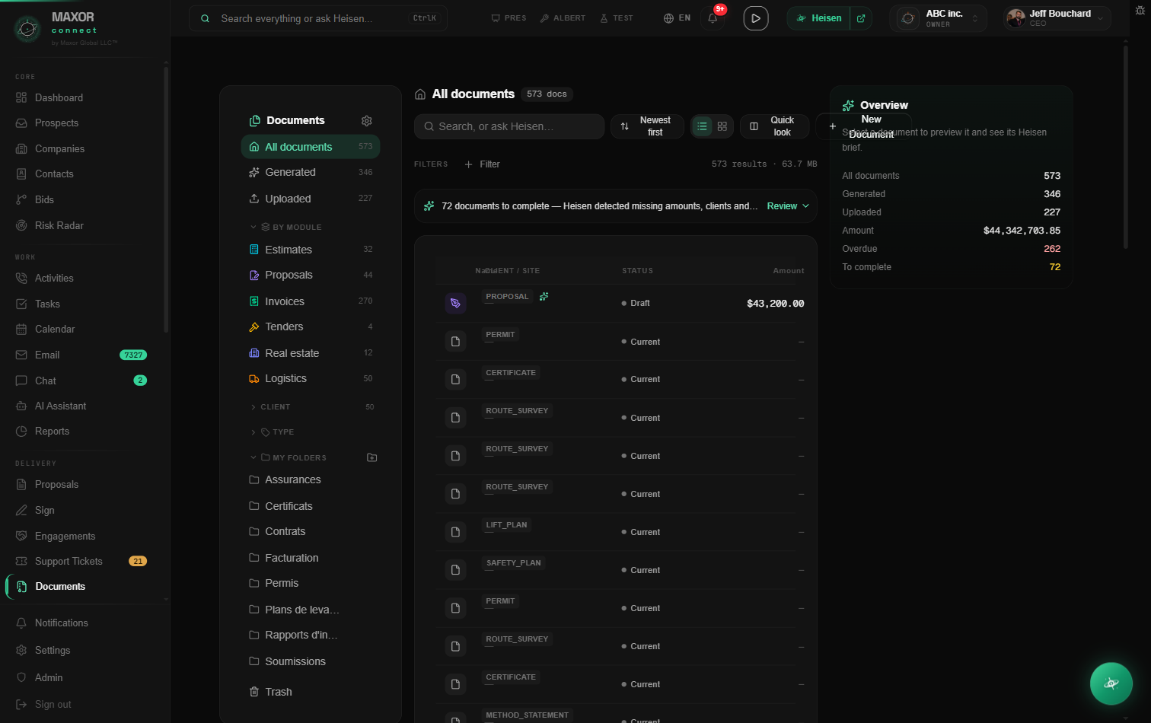Click the Sign out option

tap(82, 705)
